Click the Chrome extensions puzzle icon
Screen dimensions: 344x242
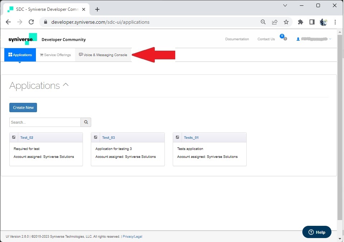point(300,22)
